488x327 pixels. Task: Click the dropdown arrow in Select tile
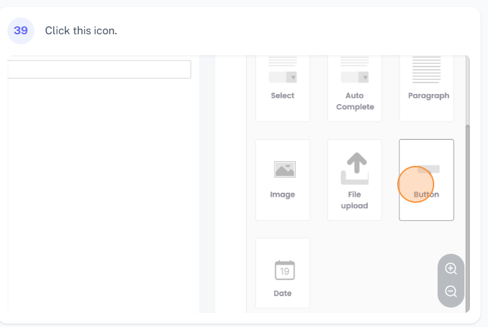[x=292, y=77]
